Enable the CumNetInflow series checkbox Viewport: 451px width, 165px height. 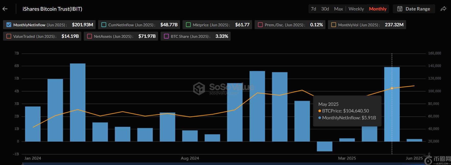coord(104,25)
